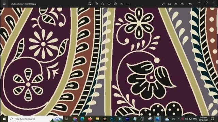This screenshot has height=122, width=218.
Task: Close the Photos window
Action: click(214, 3)
